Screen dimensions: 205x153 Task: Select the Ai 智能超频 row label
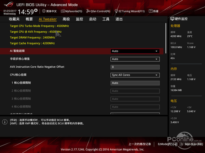(17, 51)
